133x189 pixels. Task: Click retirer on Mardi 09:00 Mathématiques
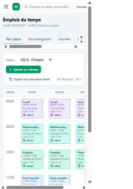[x=57, y=140]
